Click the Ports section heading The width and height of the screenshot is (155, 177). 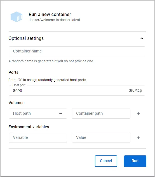coord(13,72)
